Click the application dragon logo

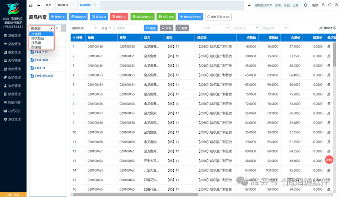13,9
